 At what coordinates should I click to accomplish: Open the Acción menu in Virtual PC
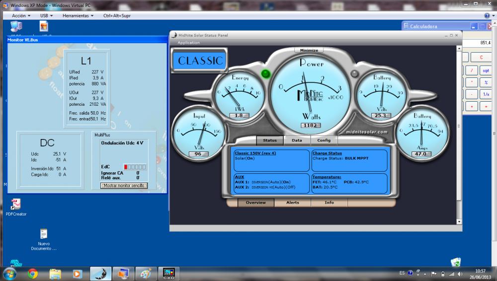(x=21, y=15)
